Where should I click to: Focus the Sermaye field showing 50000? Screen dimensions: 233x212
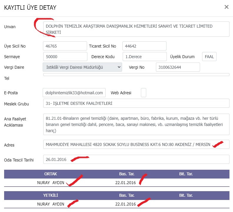click(65, 56)
